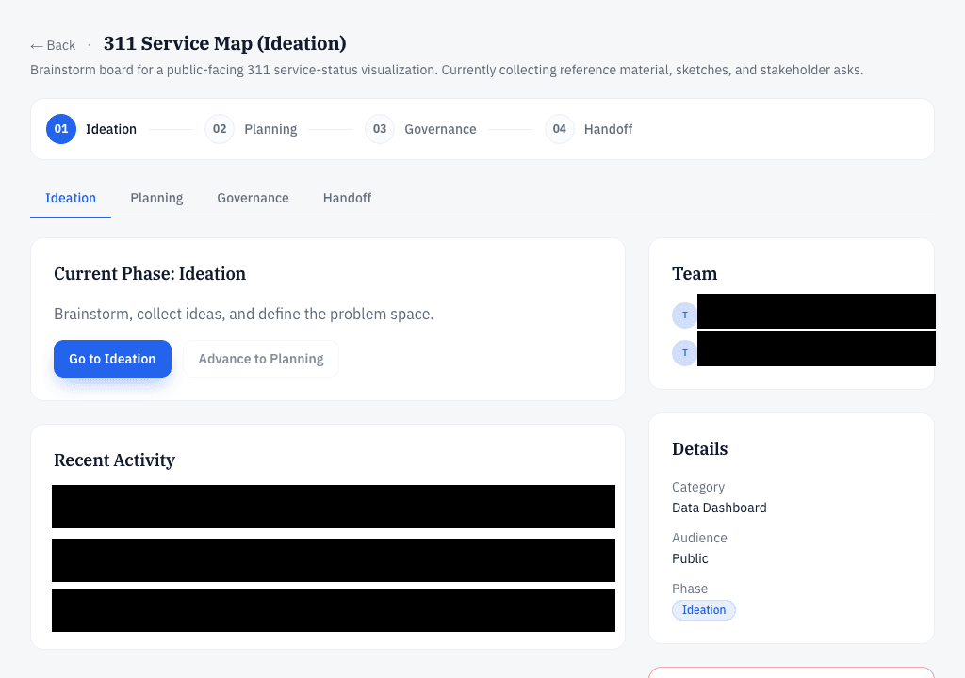This screenshot has height=678, width=965.
Task: Click the Go to Ideation button
Action: pos(113,359)
